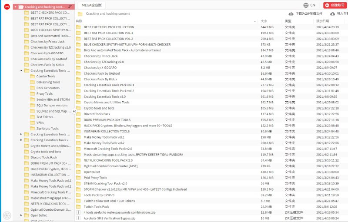Click the Acrobyte SMS Verification zip icon
The height and width of the screenshot is (222, 348).
point(78,218)
